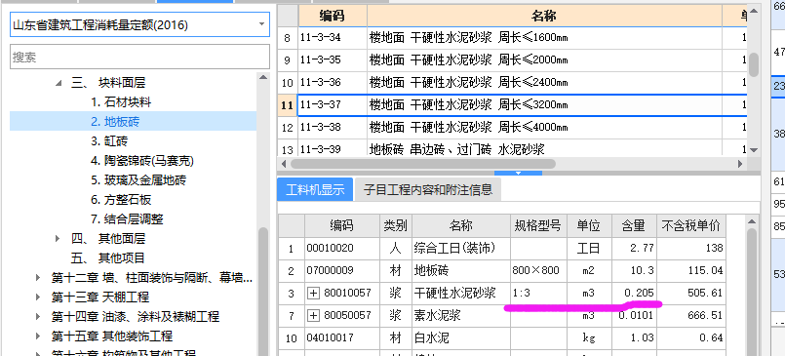785x356 pixels.
Task: Select 2. 地板砖 tree item
Action: pos(115,122)
